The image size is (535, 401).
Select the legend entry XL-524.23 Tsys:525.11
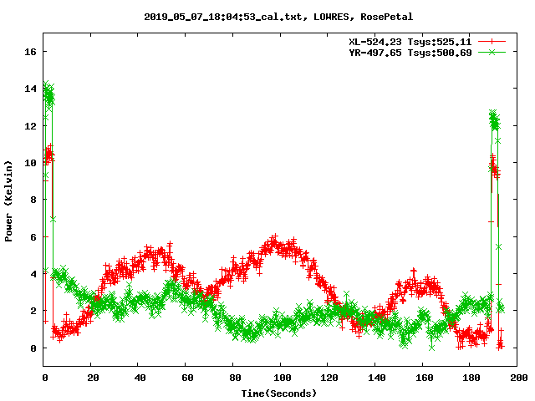pyautogui.click(x=410, y=42)
